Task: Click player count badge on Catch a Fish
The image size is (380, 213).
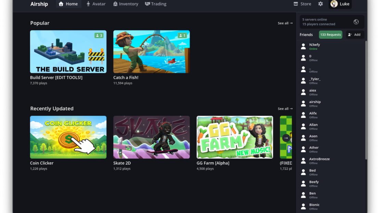Action: pos(182,35)
